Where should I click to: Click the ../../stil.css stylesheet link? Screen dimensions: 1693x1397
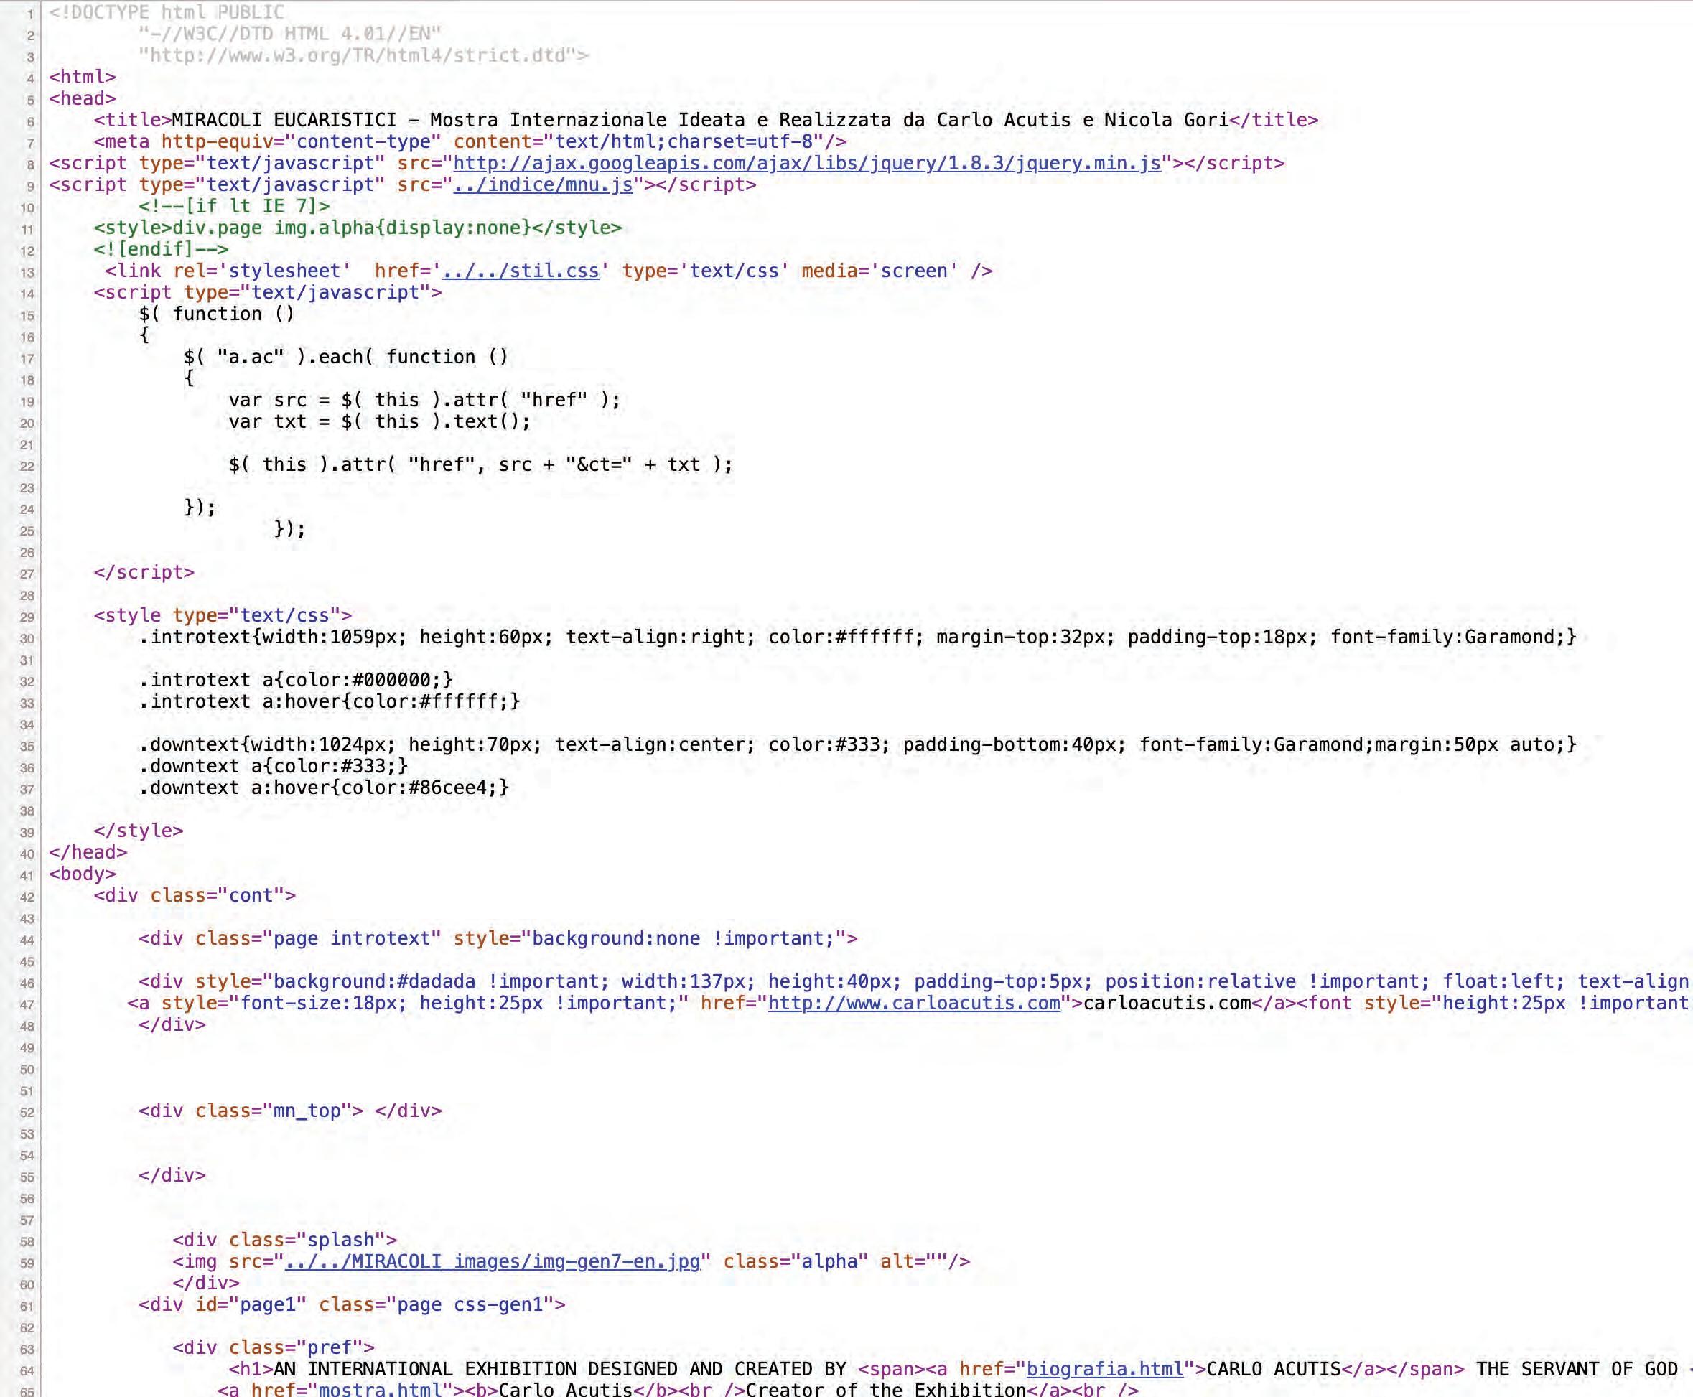(521, 271)
